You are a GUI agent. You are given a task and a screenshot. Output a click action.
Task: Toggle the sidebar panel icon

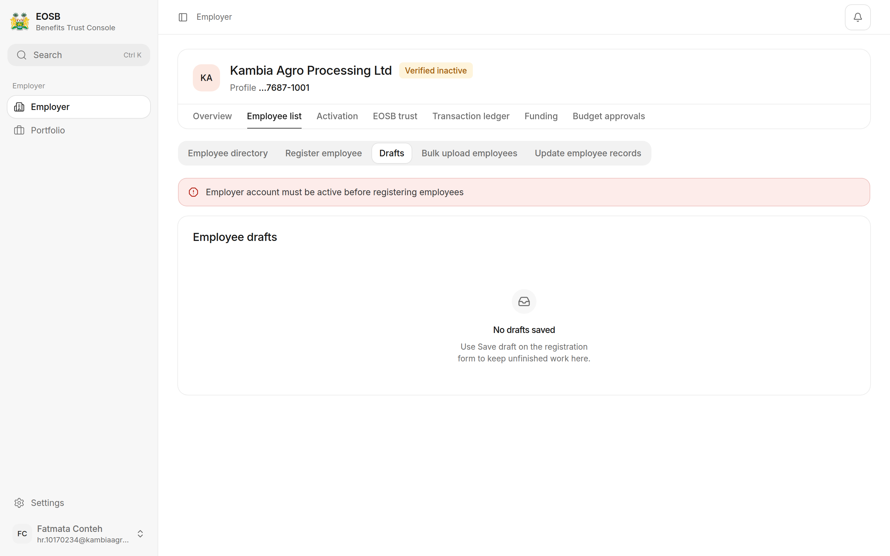183,17
